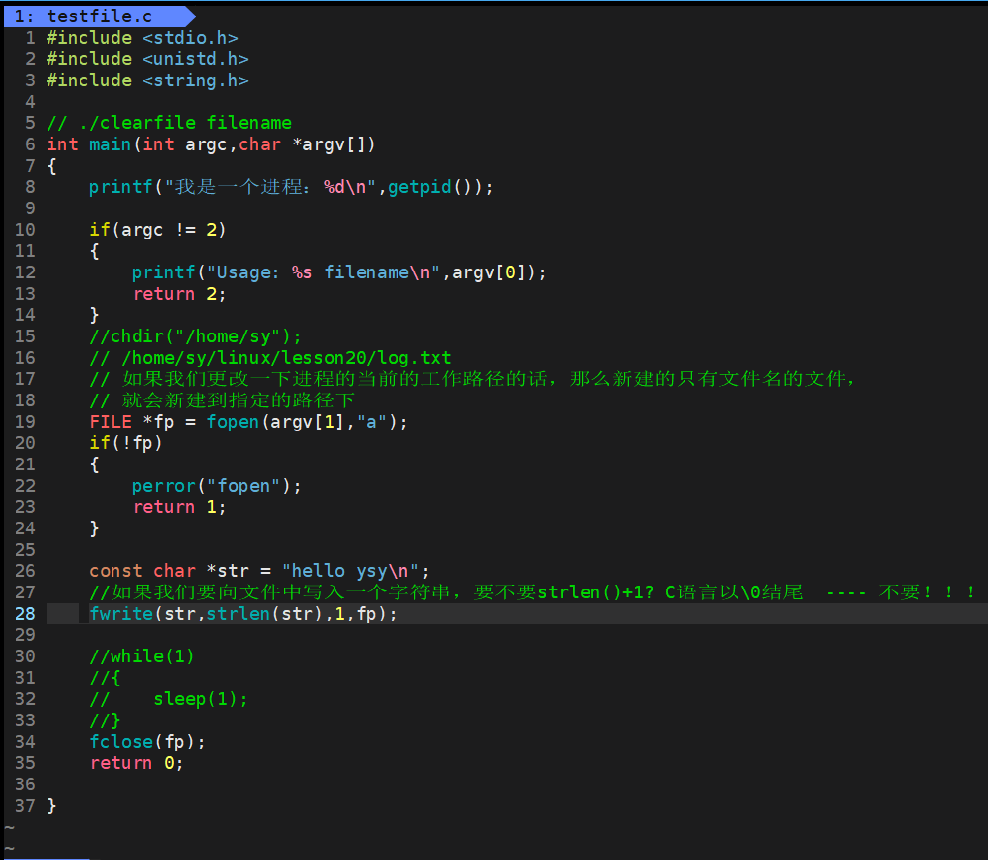Click 'fopen' call on line 19
The height and width of the screenshot is (860, 988).
pyautogui.click(x=233, y=422)
